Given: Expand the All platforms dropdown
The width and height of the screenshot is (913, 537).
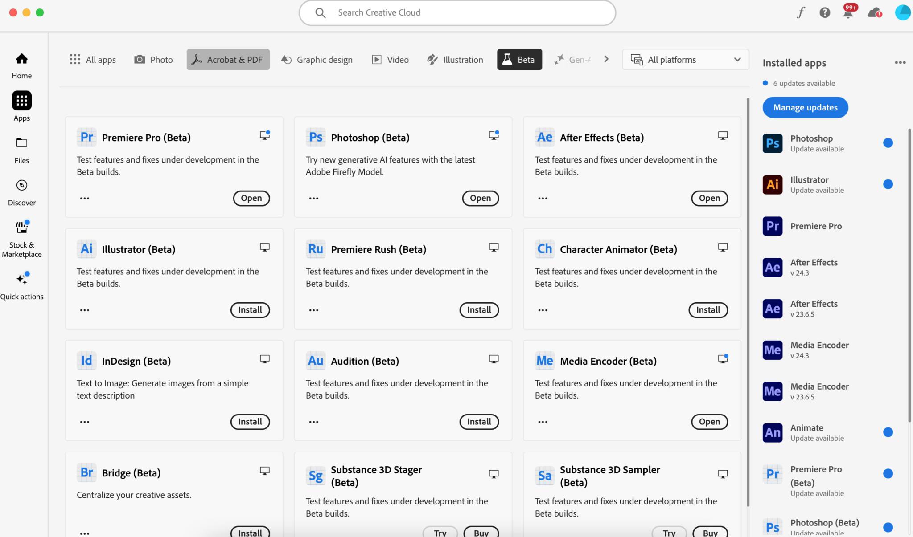Looking at the screenshot, I should tap(686, 60).
